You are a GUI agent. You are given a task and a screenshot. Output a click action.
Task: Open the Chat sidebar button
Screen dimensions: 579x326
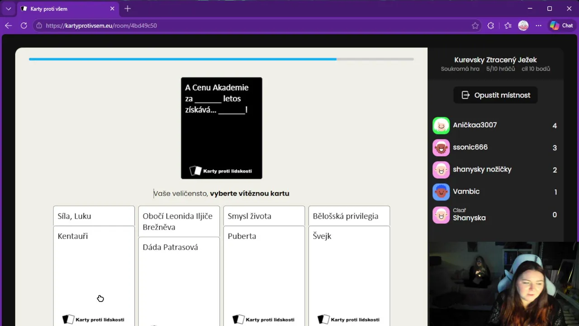pos(561,26)
